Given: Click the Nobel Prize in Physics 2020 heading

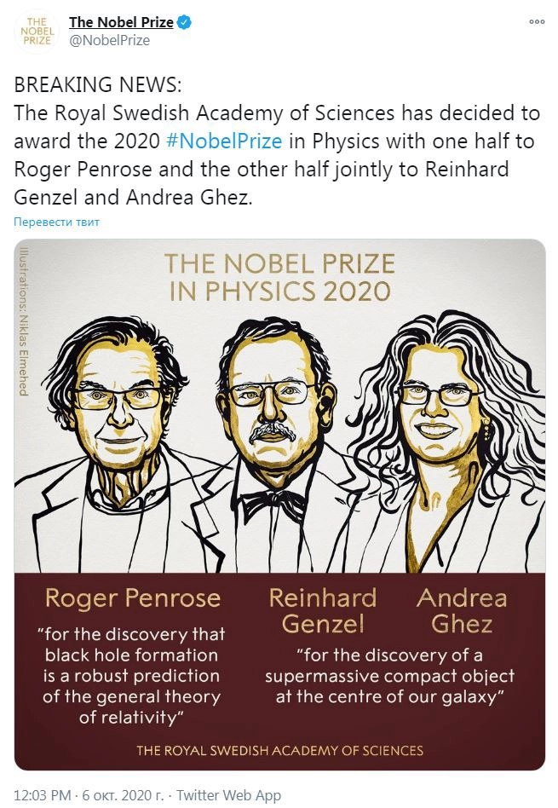Looking at the screenshot, I should tap(279, 277).
